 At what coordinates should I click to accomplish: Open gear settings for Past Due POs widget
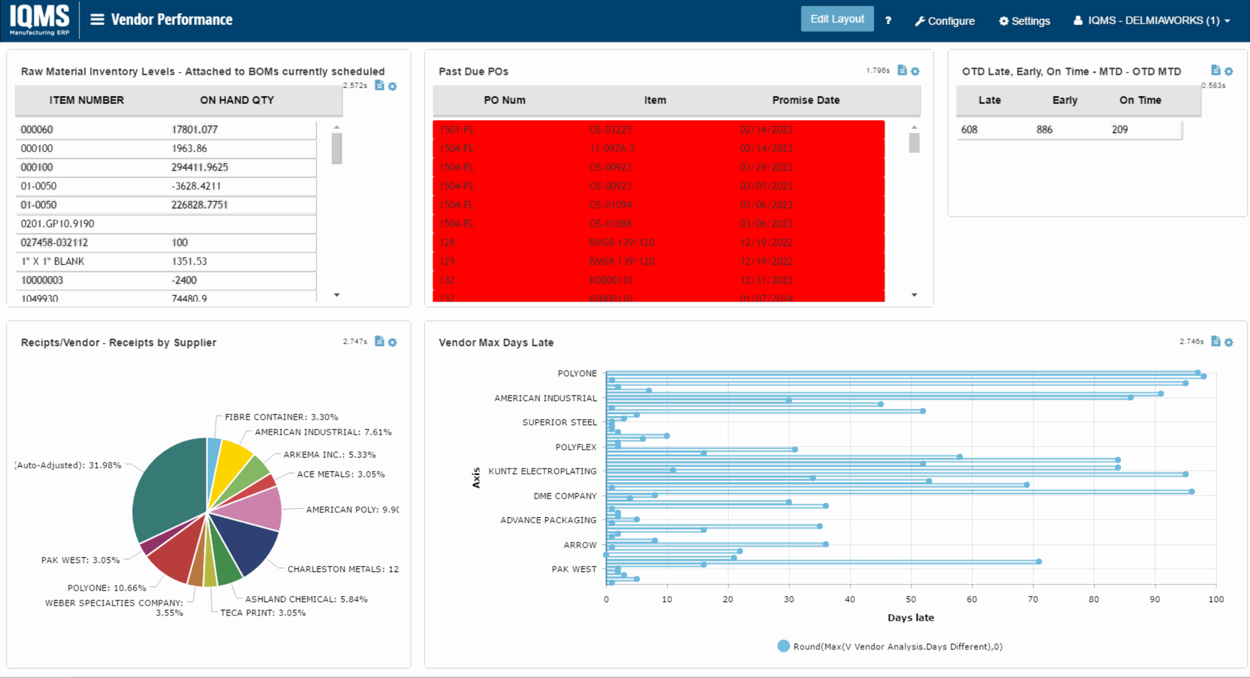[x=915, y=72]
